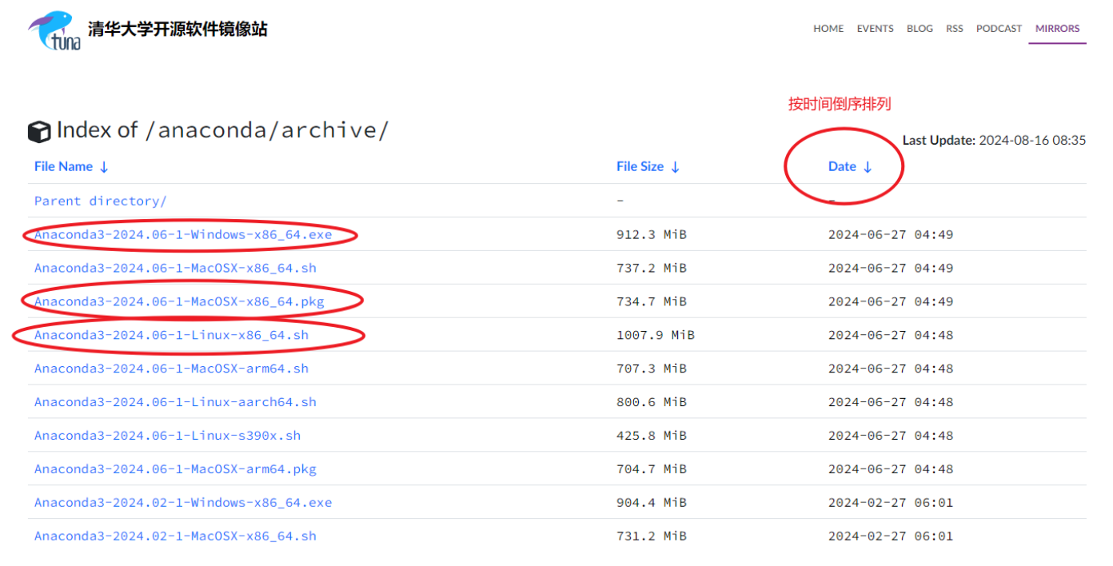Click the 912.3 MiB file size
The image size is (1113, 566).
point(652,235)
